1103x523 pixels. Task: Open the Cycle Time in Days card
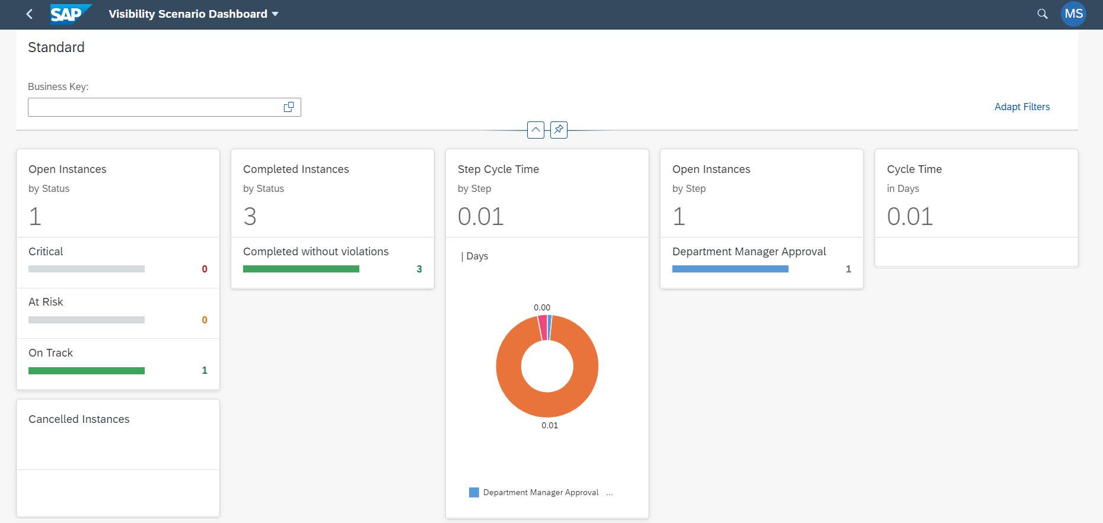[977, 208]
